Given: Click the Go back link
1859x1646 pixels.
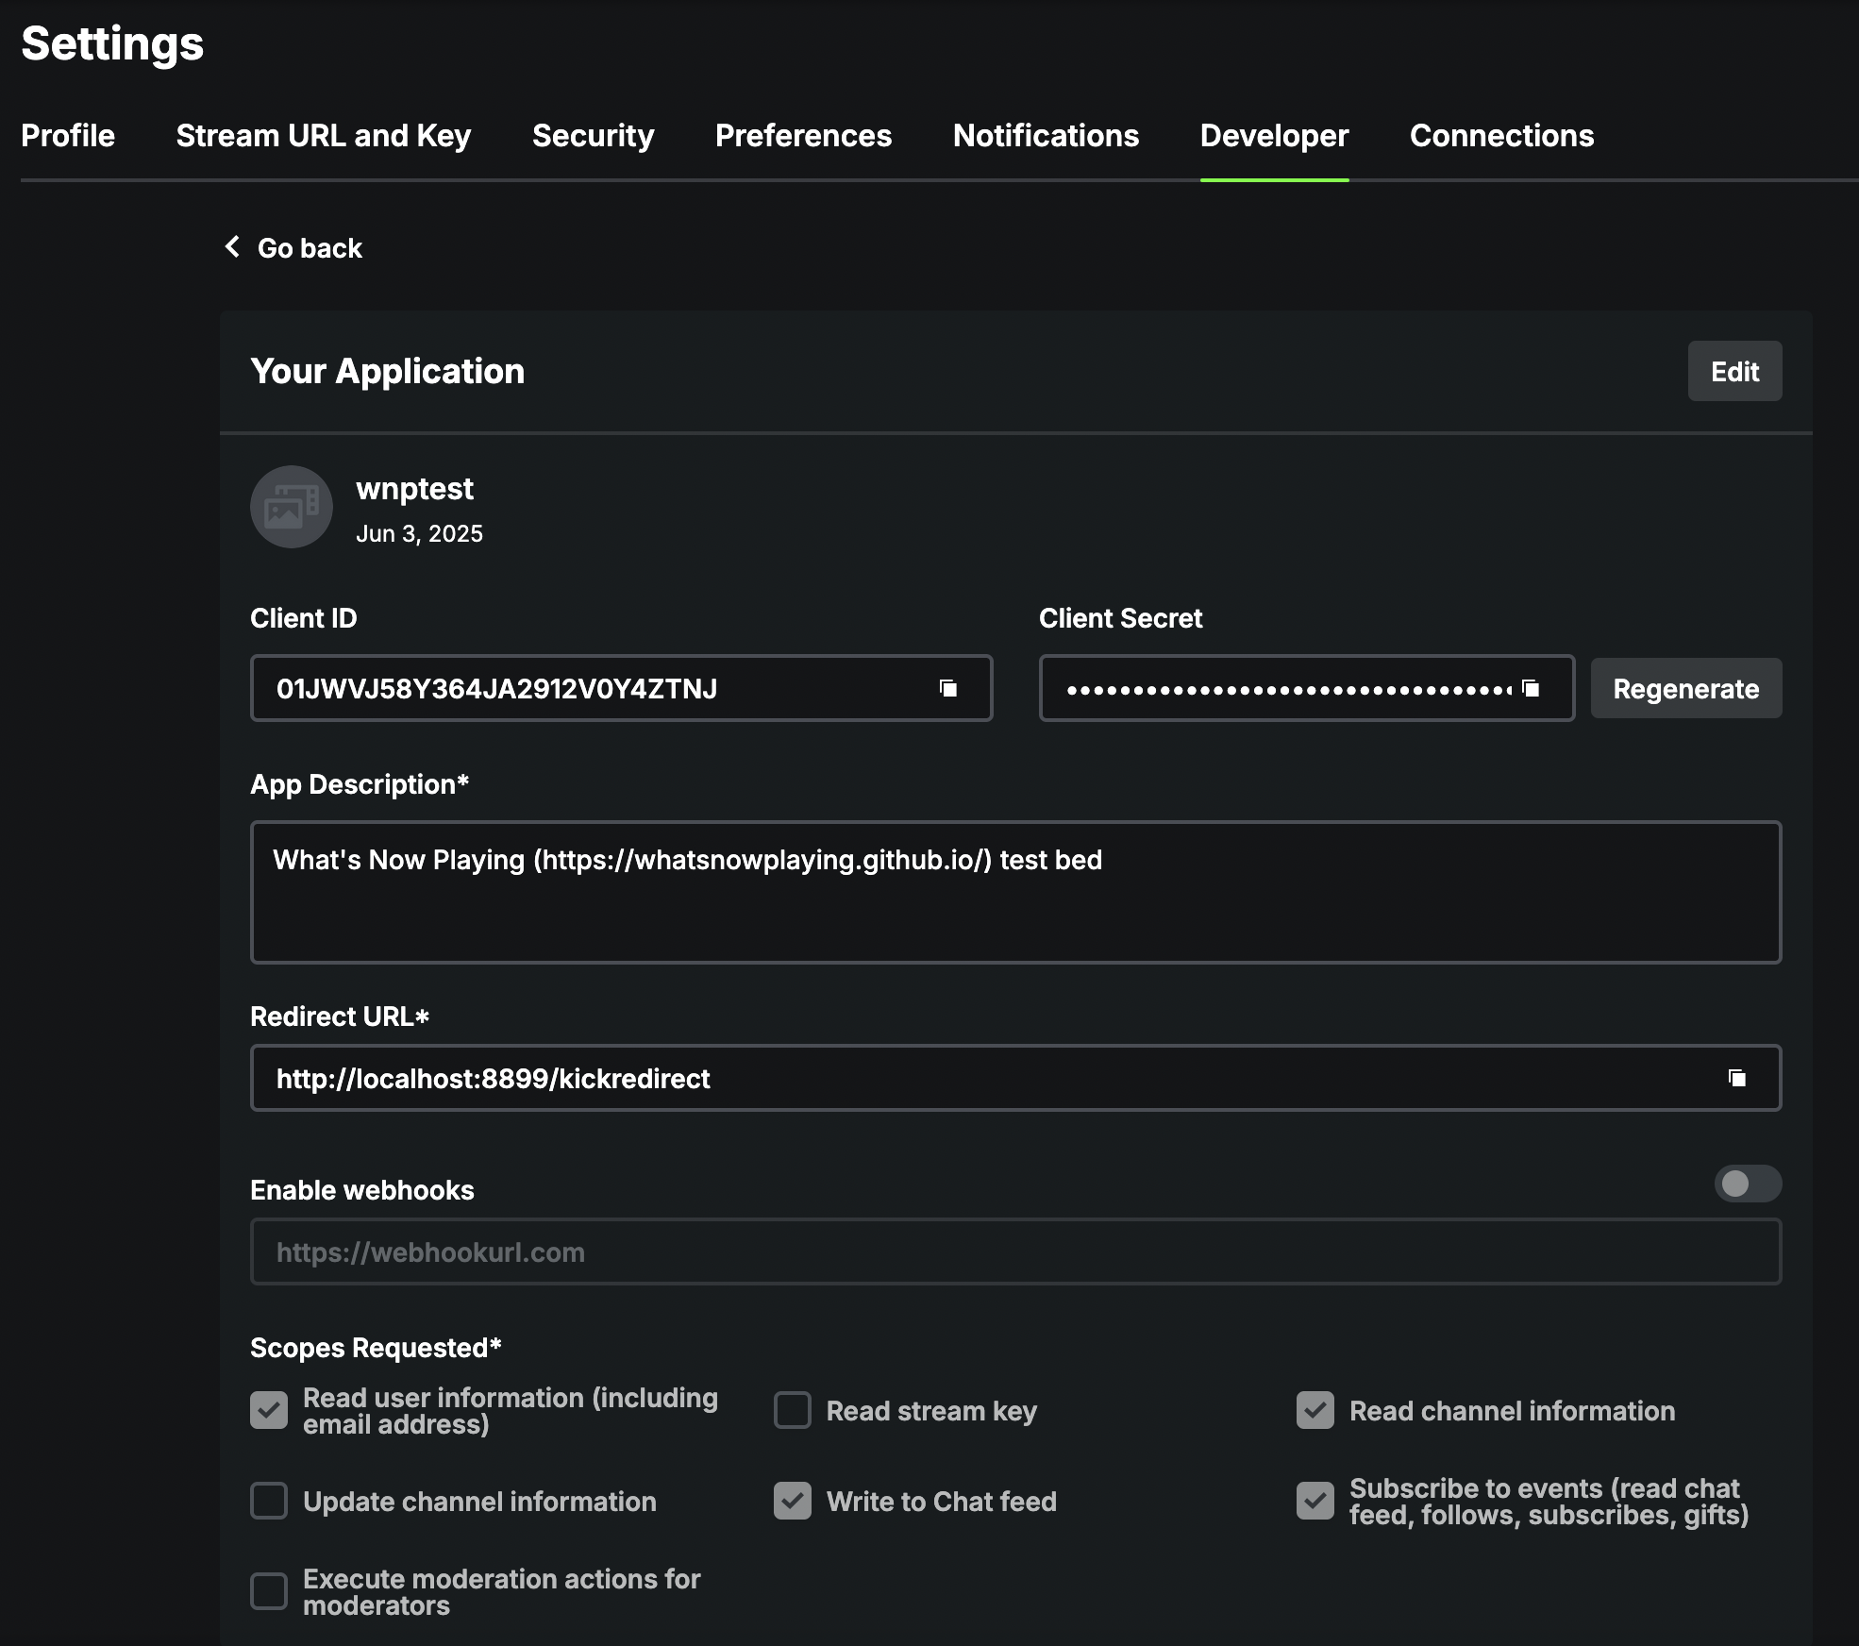Looking at the screenshot, I should click(310, 246).
